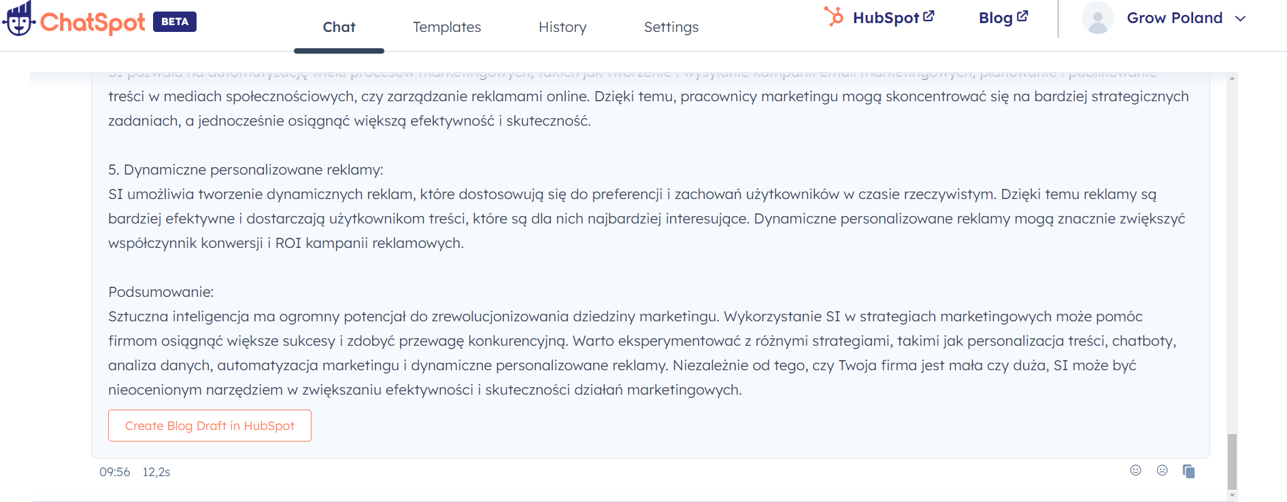Expand the Grow Poland account dropdown arrow

pyautogui.click(x=1240, y=18)
